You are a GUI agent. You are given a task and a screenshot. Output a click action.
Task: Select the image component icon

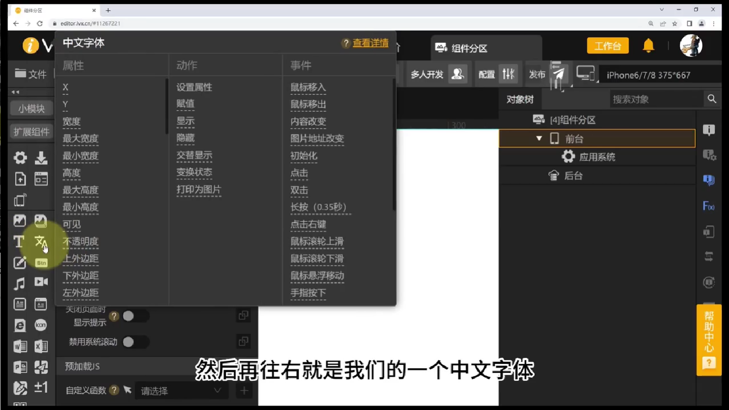click(x=19, y=220)
